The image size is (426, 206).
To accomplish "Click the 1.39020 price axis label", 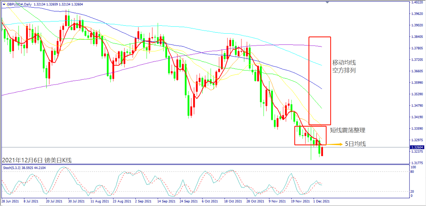I will 417,25.
